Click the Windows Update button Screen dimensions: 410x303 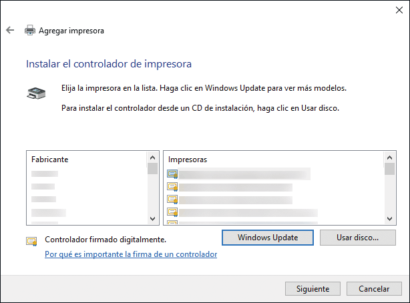pyautogui.click(x=267, y=238)
